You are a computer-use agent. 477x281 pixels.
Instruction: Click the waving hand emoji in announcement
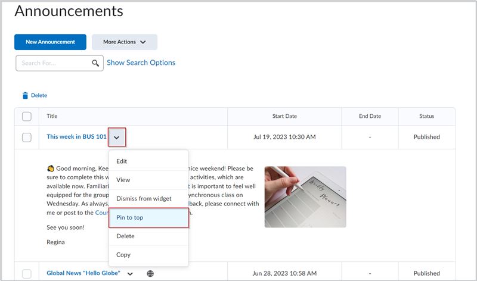51,168
